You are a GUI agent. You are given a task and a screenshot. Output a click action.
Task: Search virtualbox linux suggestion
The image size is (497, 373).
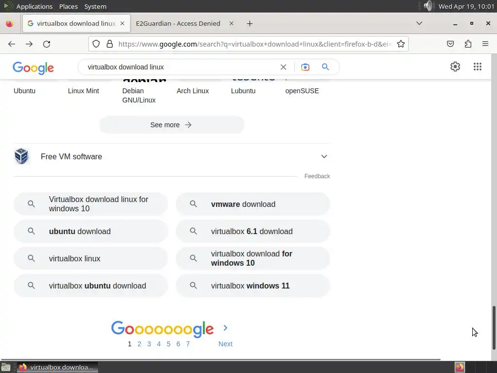(x=91, y=258)
